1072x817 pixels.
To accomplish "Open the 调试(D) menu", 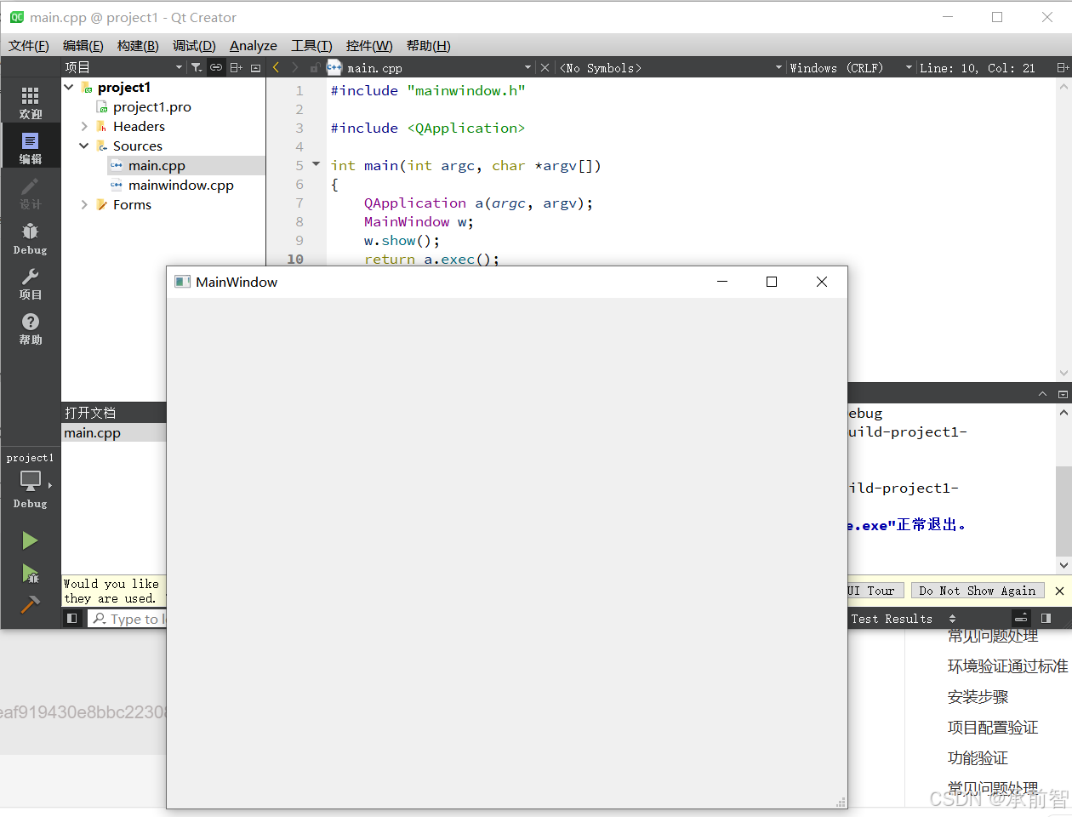I will (194, 45).
